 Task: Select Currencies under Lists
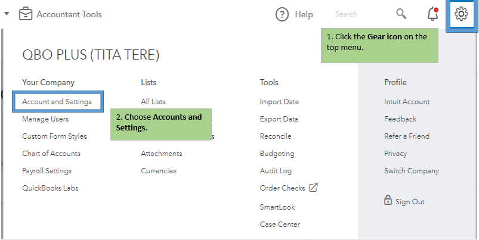pos(159,171)
